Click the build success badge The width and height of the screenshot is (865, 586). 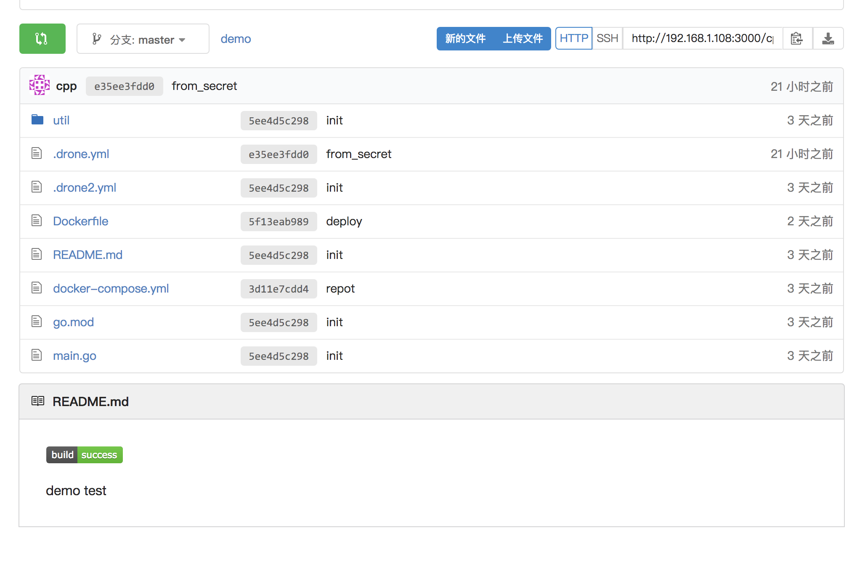pyautogui.click(x=84, y=455)
